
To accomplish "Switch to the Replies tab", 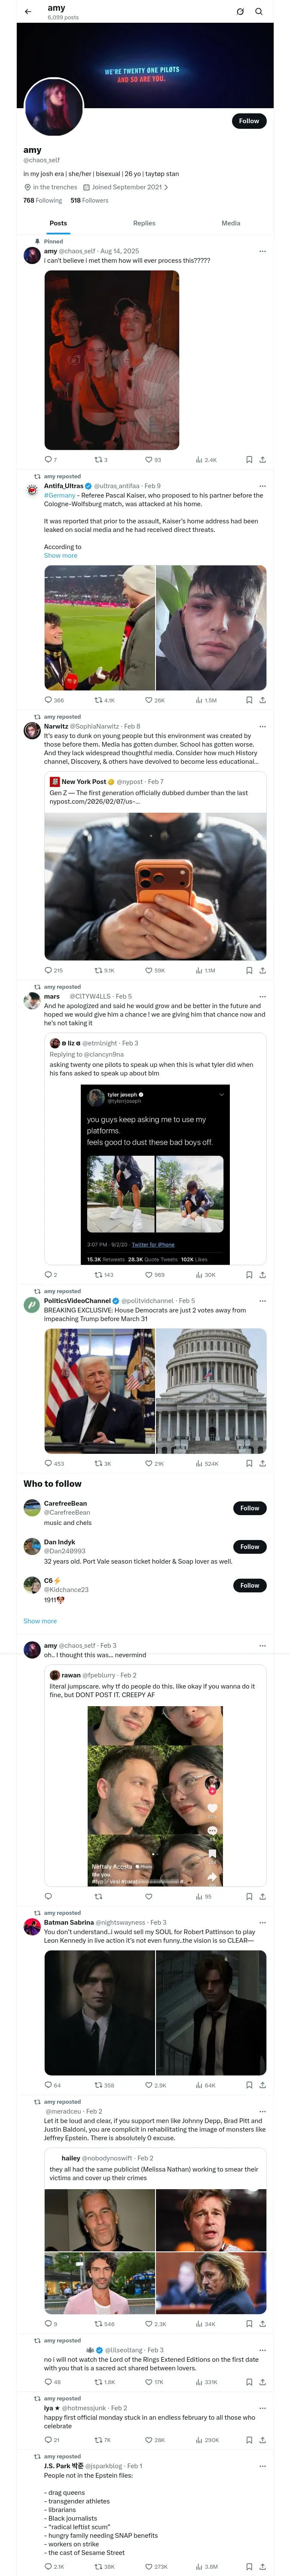I will click(144, 223).
